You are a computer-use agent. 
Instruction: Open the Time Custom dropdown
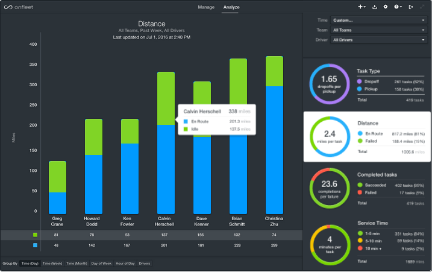click(x=379, y=20)
